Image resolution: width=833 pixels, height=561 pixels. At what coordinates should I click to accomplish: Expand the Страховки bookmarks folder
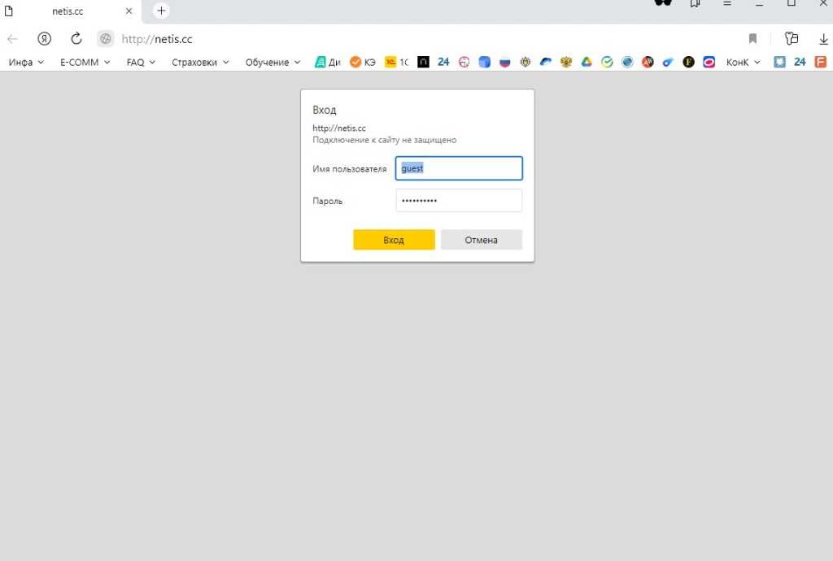coord(200,62)
